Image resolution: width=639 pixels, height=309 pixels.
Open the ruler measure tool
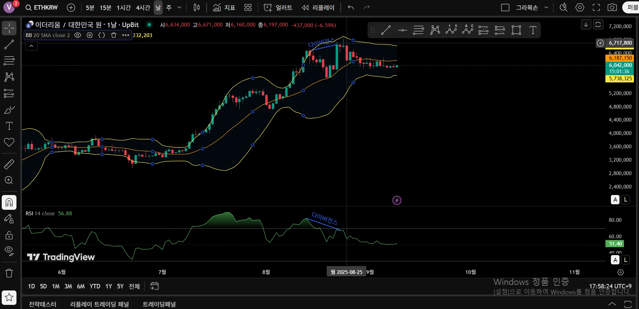point(9,164)
